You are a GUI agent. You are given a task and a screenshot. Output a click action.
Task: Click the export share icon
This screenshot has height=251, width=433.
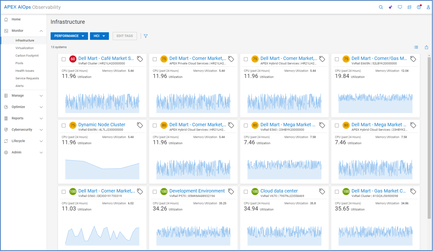coord(427,47)
